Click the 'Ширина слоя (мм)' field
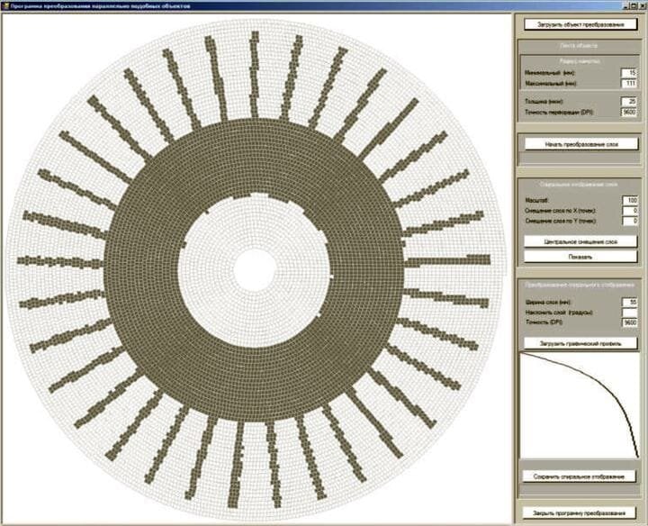This screenshot has height=526, width=648. 628,302
